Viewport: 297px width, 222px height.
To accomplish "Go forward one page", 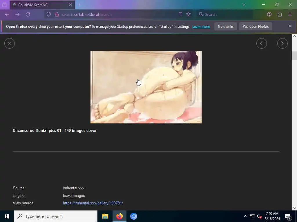I will (17, 14).
